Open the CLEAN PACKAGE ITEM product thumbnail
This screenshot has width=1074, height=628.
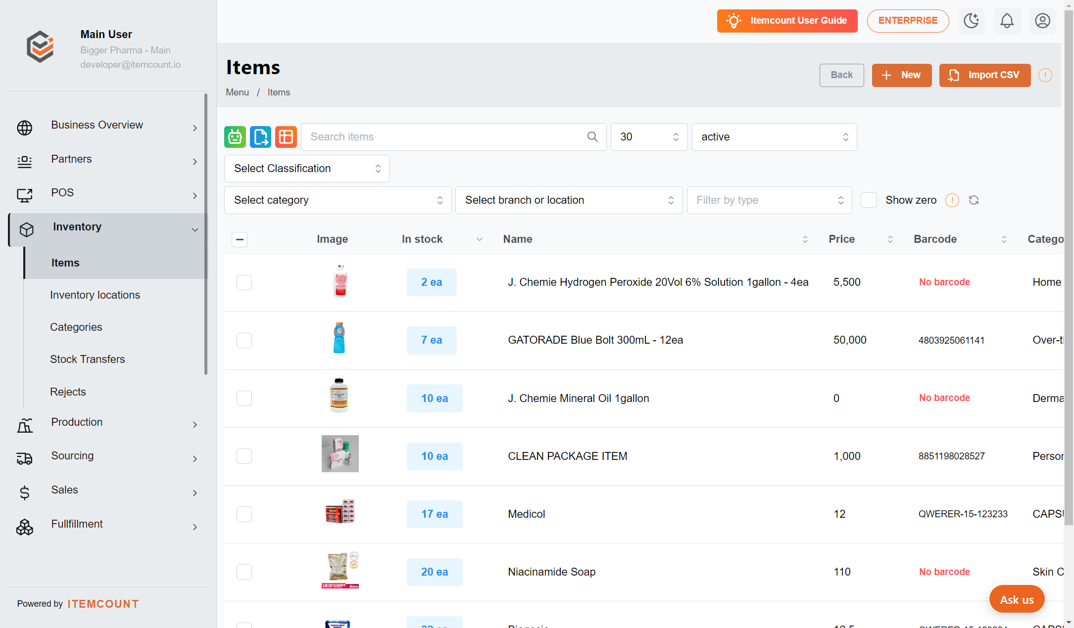click(340, 454)
